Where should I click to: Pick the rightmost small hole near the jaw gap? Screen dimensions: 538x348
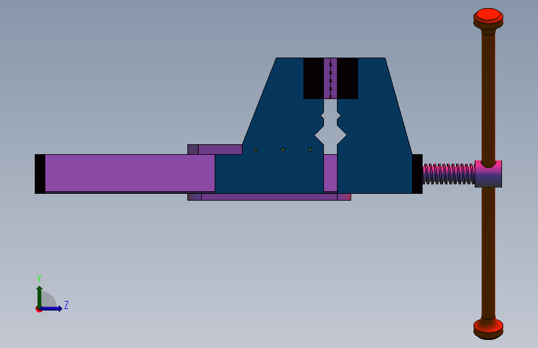(310, 150)
